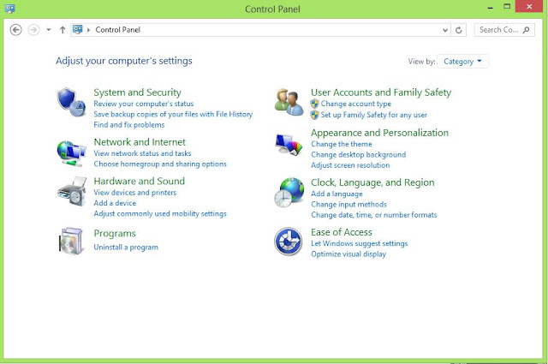The height and width of the screenshot is (364, 548).
Task: Select Optimize visual display
Action: 348,254
